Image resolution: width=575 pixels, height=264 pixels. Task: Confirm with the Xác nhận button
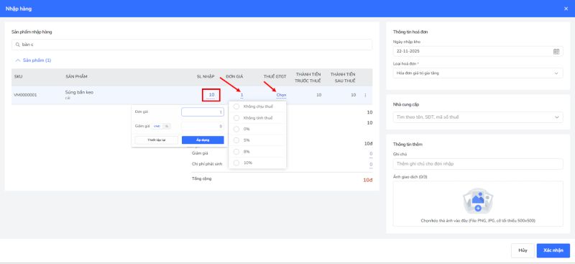[x=553, y=250]
